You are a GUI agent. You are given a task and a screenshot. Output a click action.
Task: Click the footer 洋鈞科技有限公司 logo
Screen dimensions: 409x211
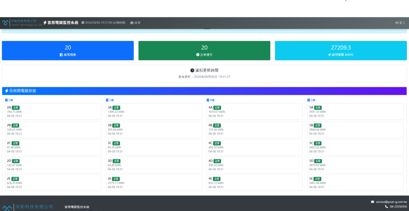(x=28, y=207)
